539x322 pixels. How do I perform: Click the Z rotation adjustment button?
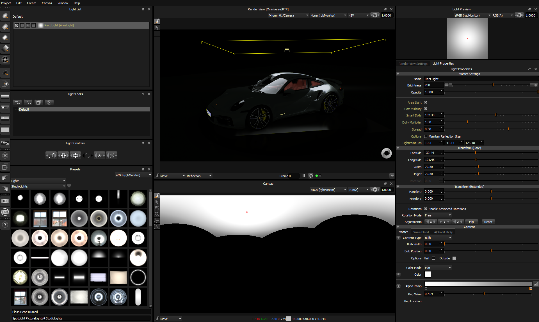458,222
